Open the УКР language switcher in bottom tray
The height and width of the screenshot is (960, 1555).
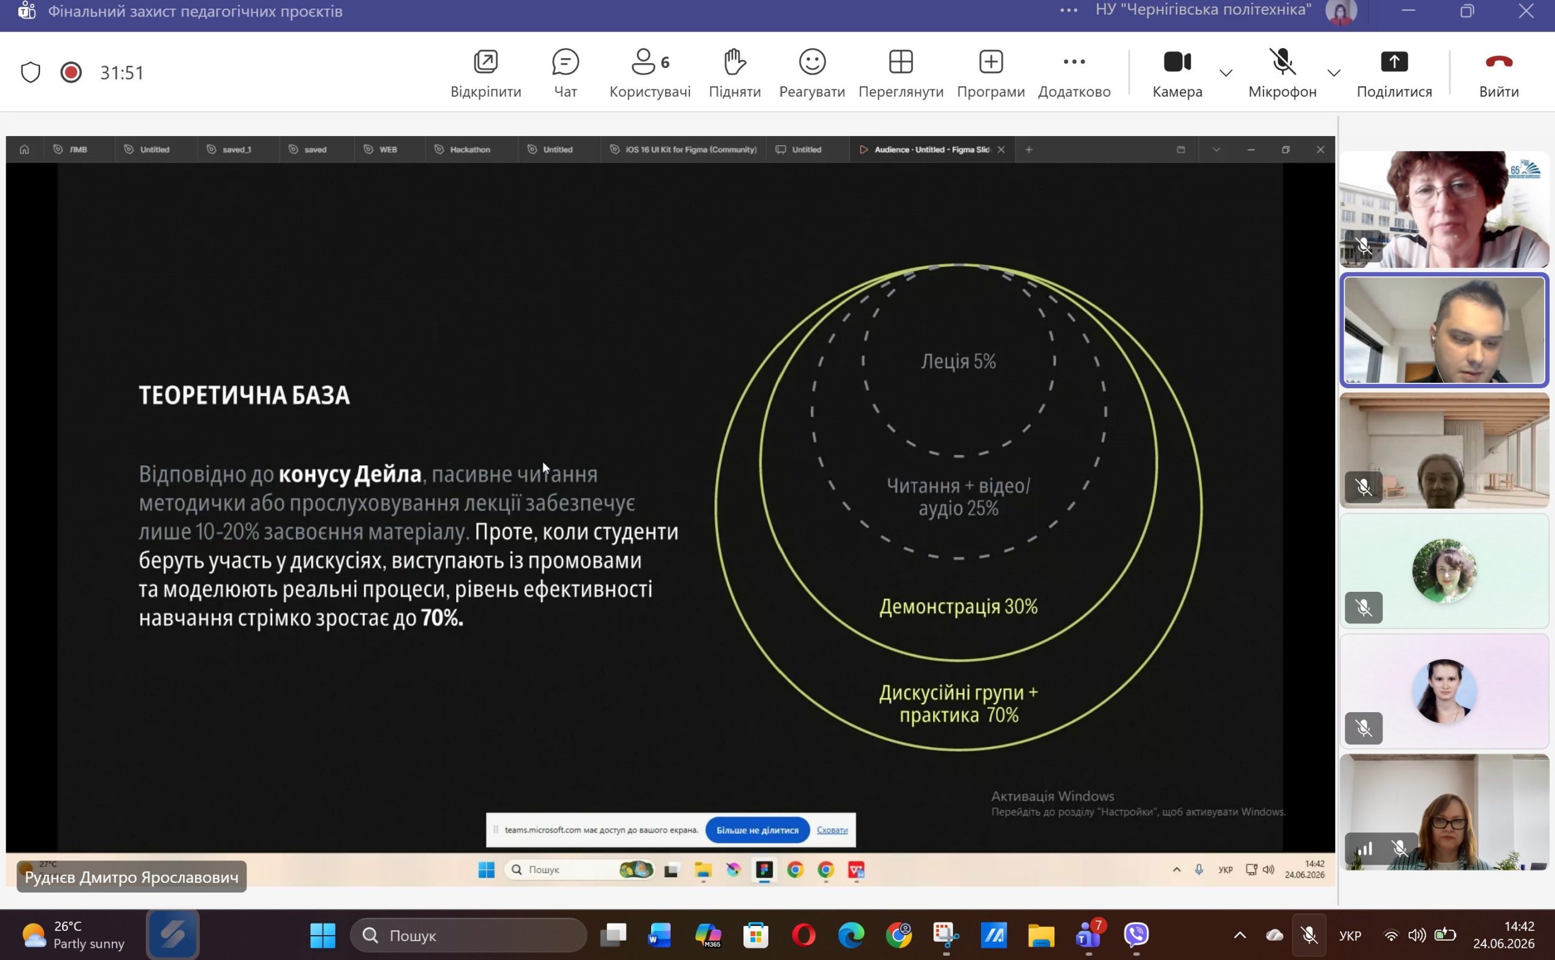1349,935
